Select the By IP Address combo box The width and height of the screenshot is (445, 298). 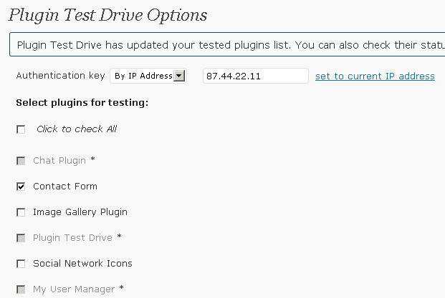pos(148,76)
